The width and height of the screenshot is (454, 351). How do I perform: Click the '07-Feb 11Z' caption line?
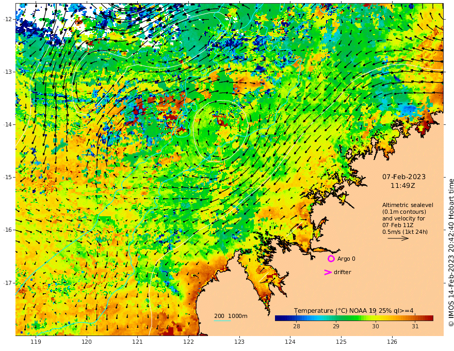(x=398, y=225)
